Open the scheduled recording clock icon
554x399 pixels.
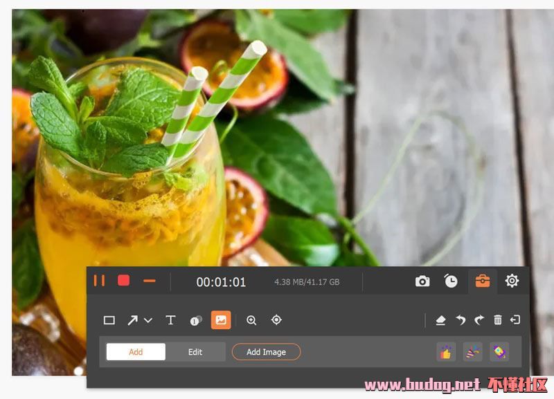(451, 281)
